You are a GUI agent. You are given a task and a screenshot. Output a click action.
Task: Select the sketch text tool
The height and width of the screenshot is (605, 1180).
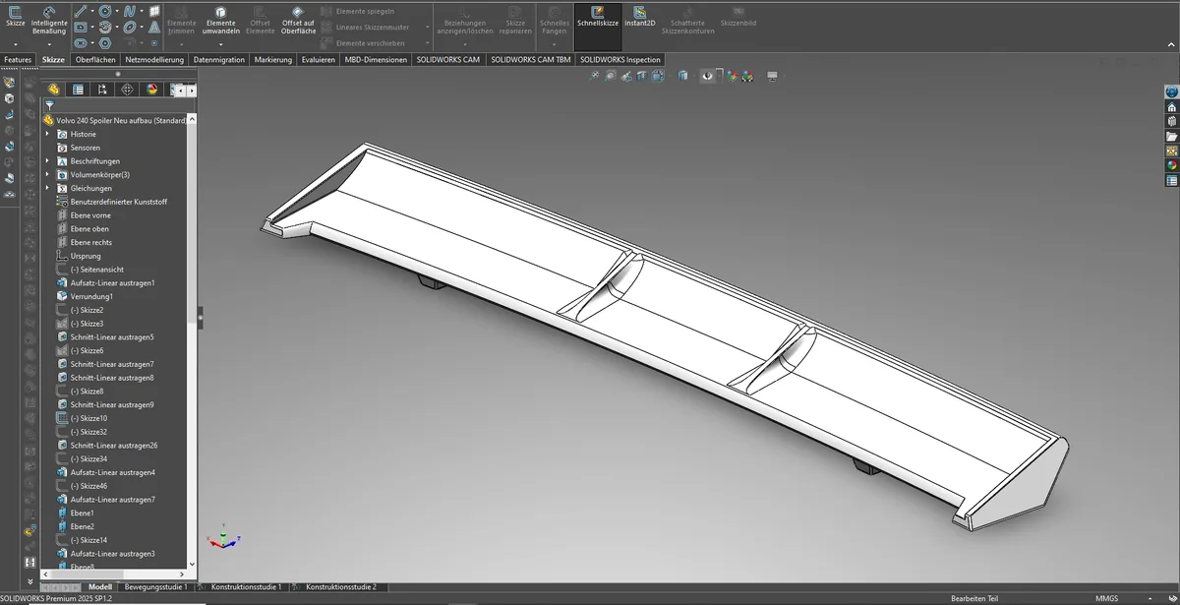point(154,28)
